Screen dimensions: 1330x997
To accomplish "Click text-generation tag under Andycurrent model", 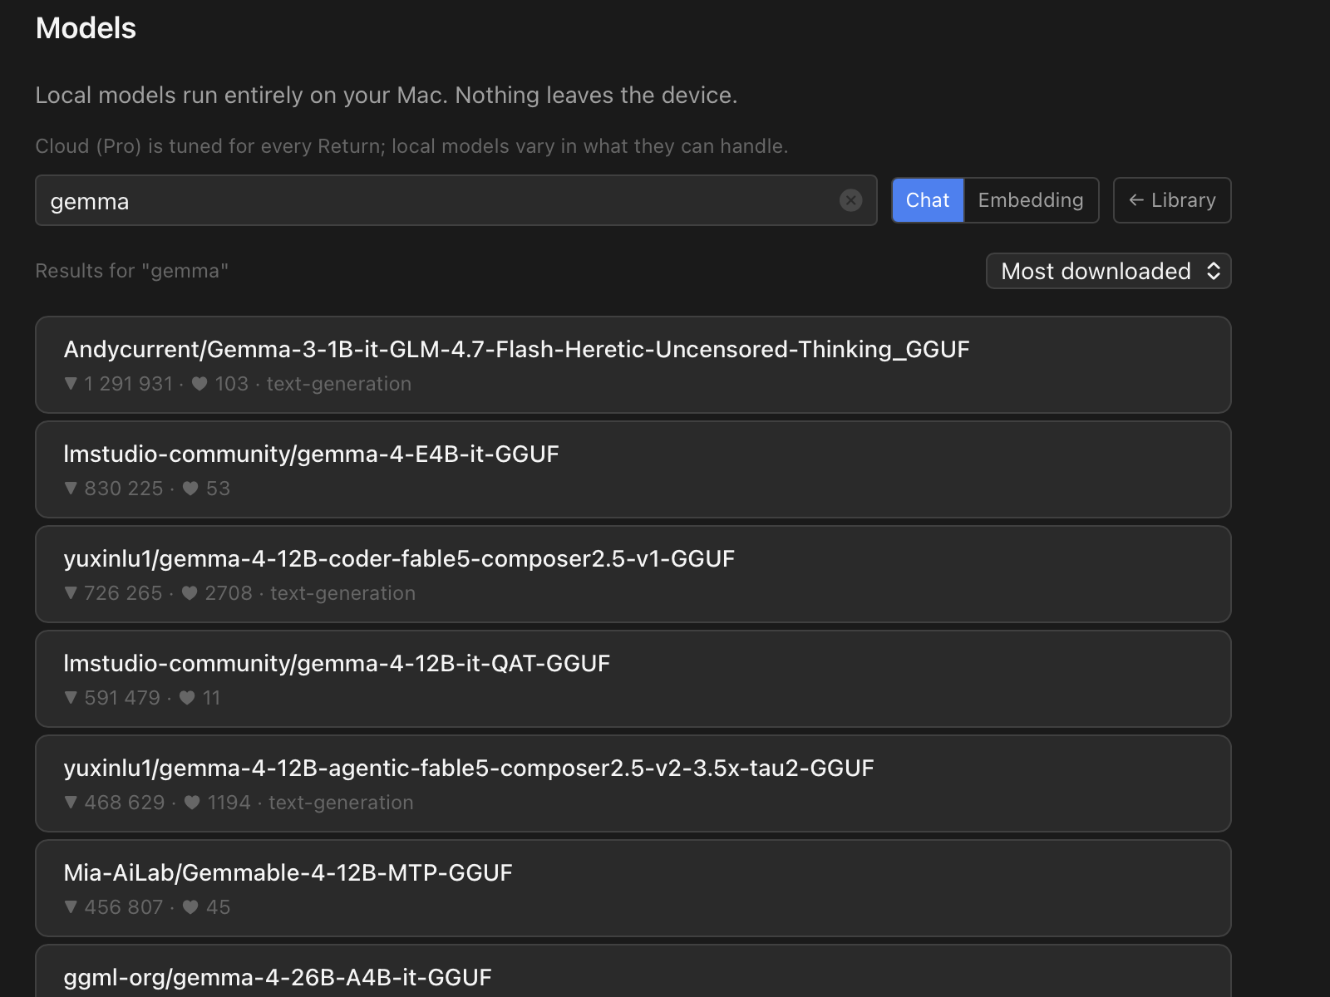I will pos(339,384).
